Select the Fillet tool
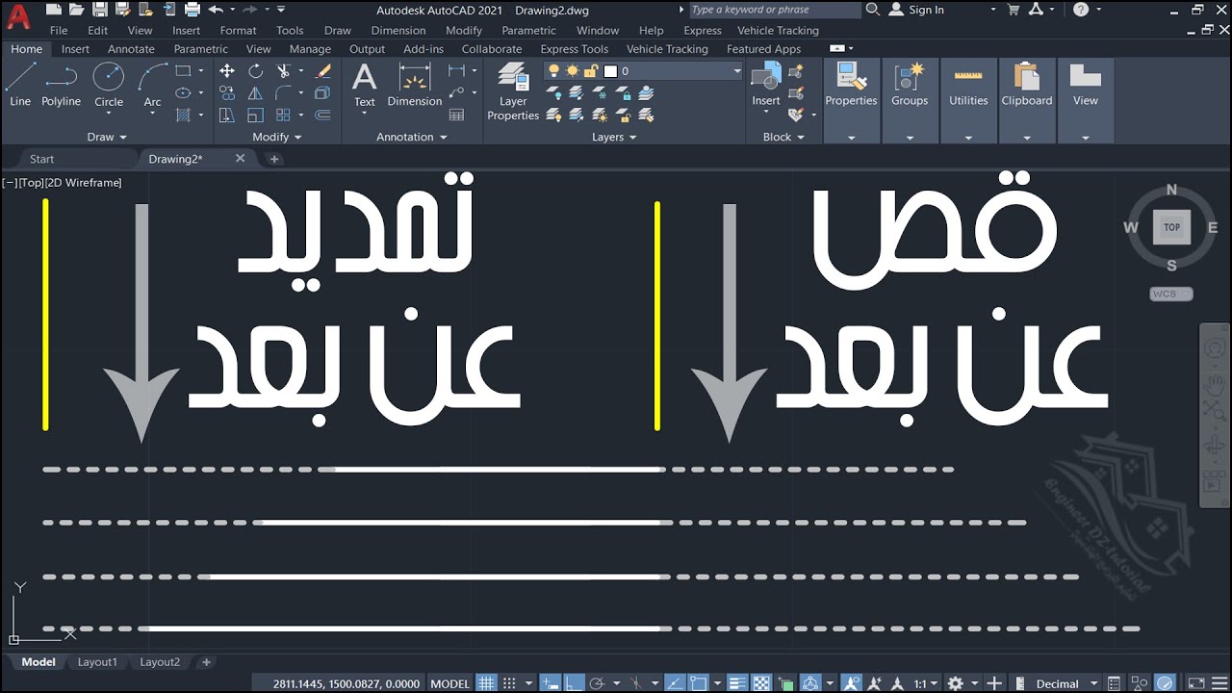The image size is (1232, 693). point(283,93)
